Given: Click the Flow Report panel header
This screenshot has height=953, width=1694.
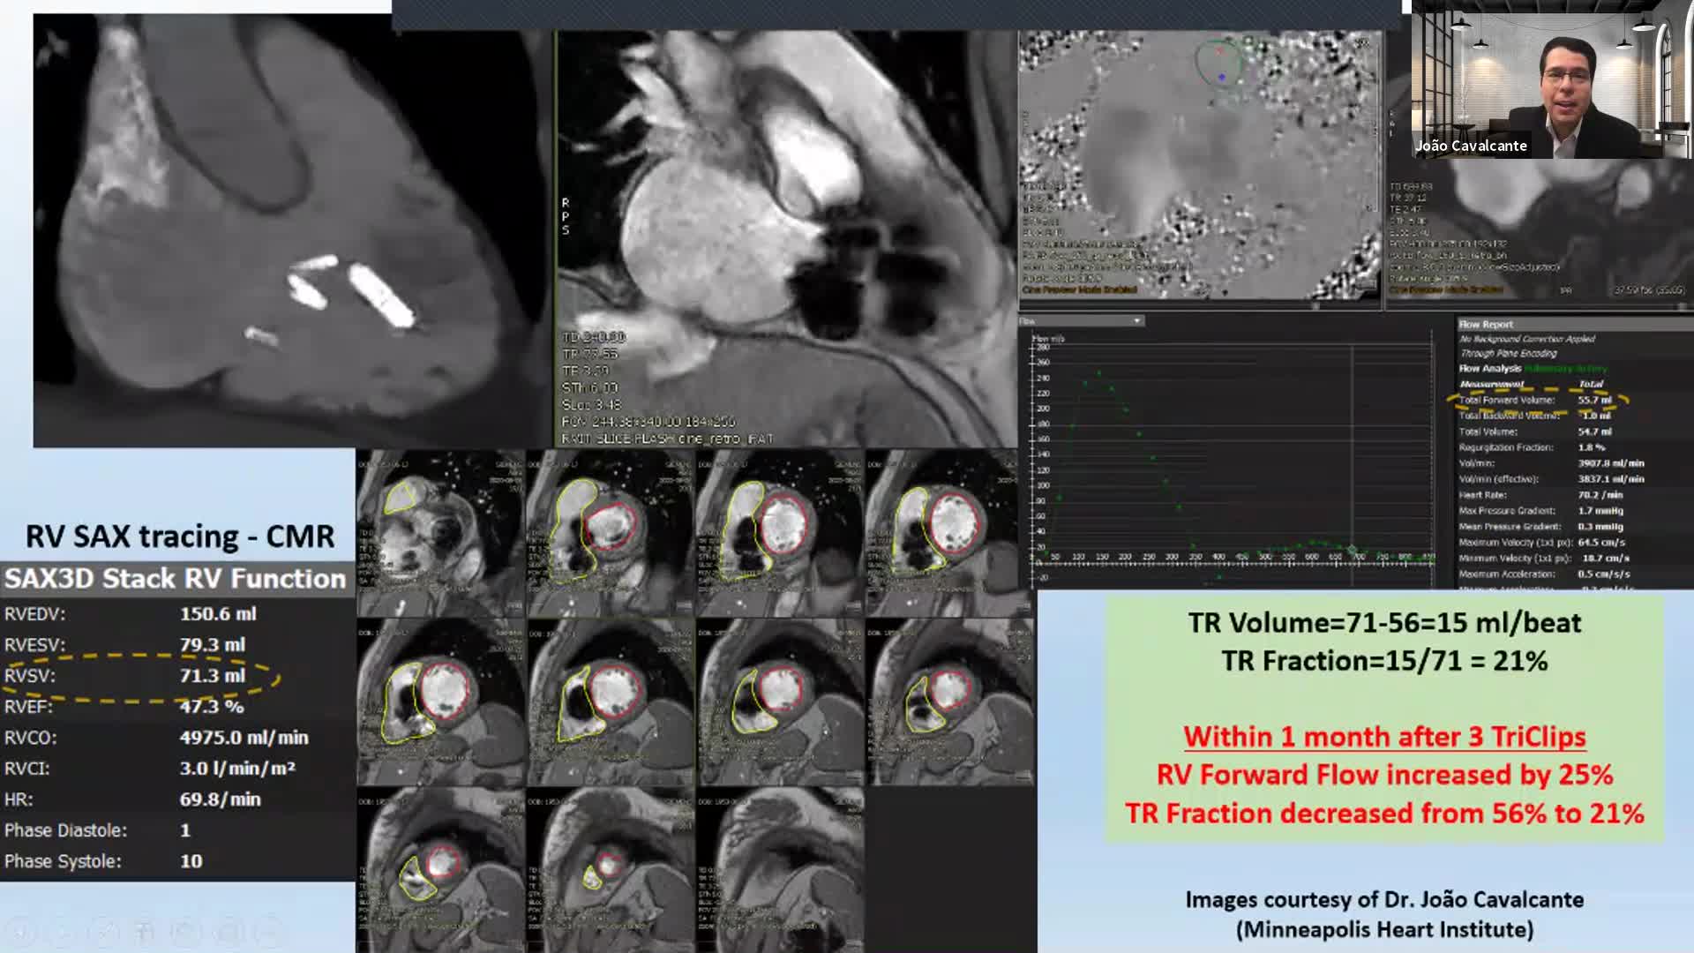Looking at the screenshot, I should [x=1485, y=324].
